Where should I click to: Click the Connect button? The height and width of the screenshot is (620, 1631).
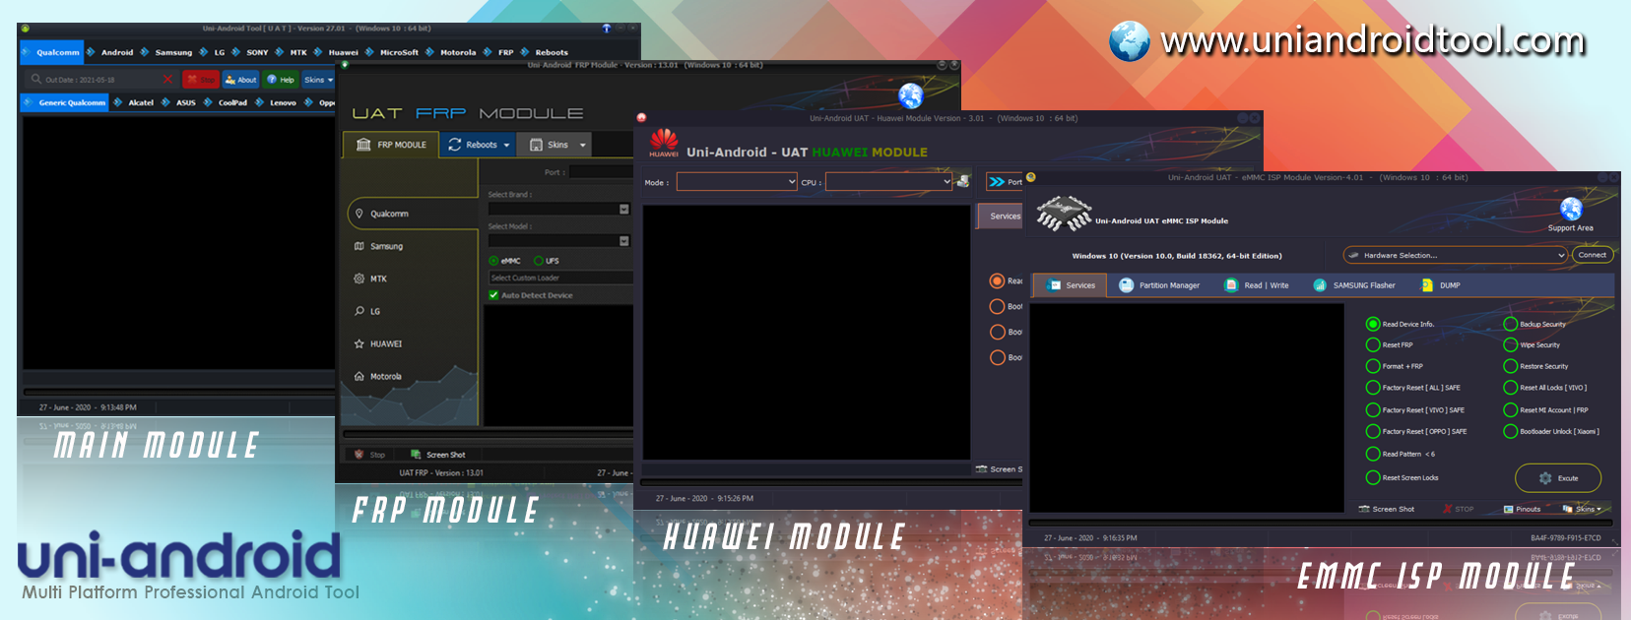[1593, 255]
